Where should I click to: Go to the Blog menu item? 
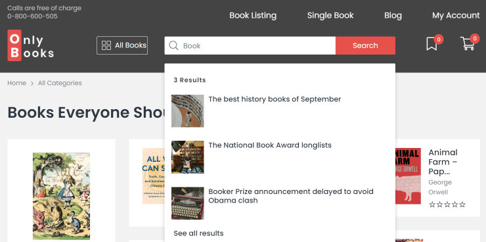point(393,16)
